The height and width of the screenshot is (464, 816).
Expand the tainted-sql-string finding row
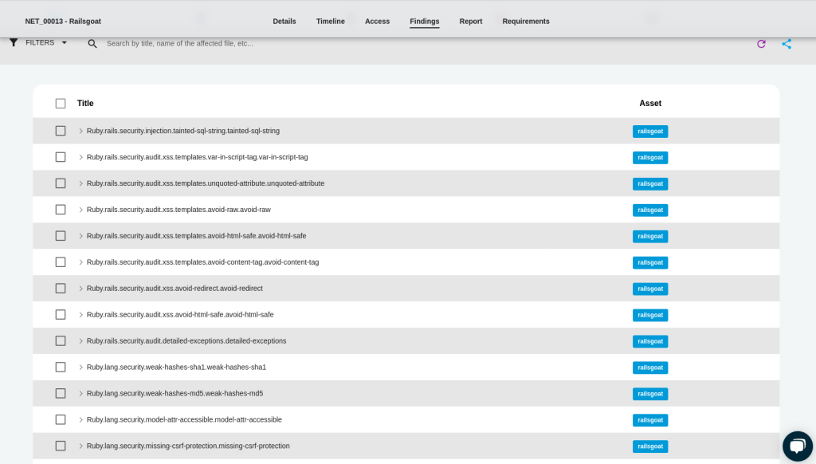(80, 132)
